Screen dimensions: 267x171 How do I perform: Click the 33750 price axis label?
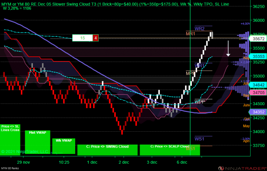click(258, 145)
